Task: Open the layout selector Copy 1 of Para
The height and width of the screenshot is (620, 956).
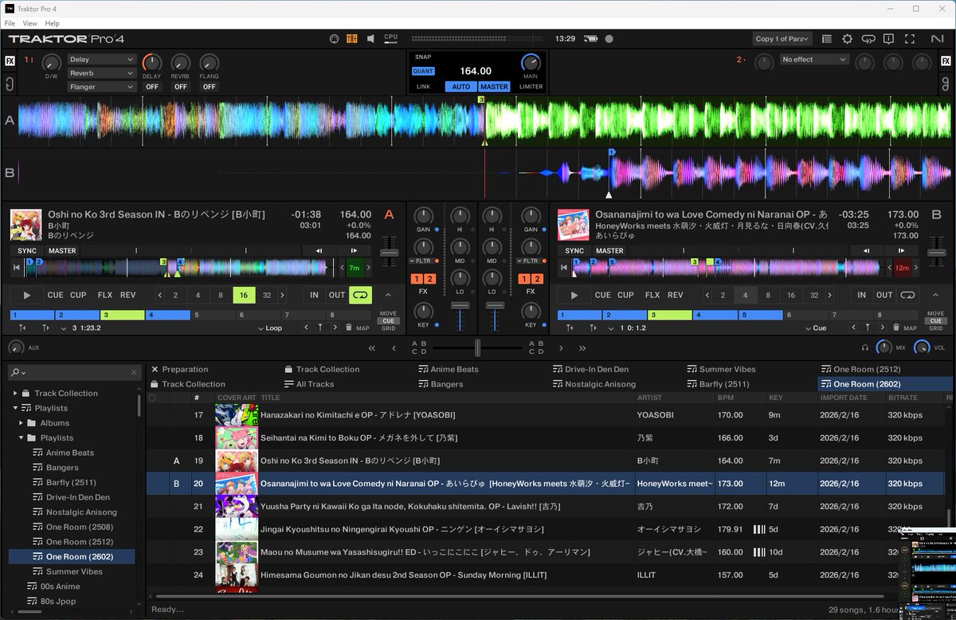Action: click(782, 38)
